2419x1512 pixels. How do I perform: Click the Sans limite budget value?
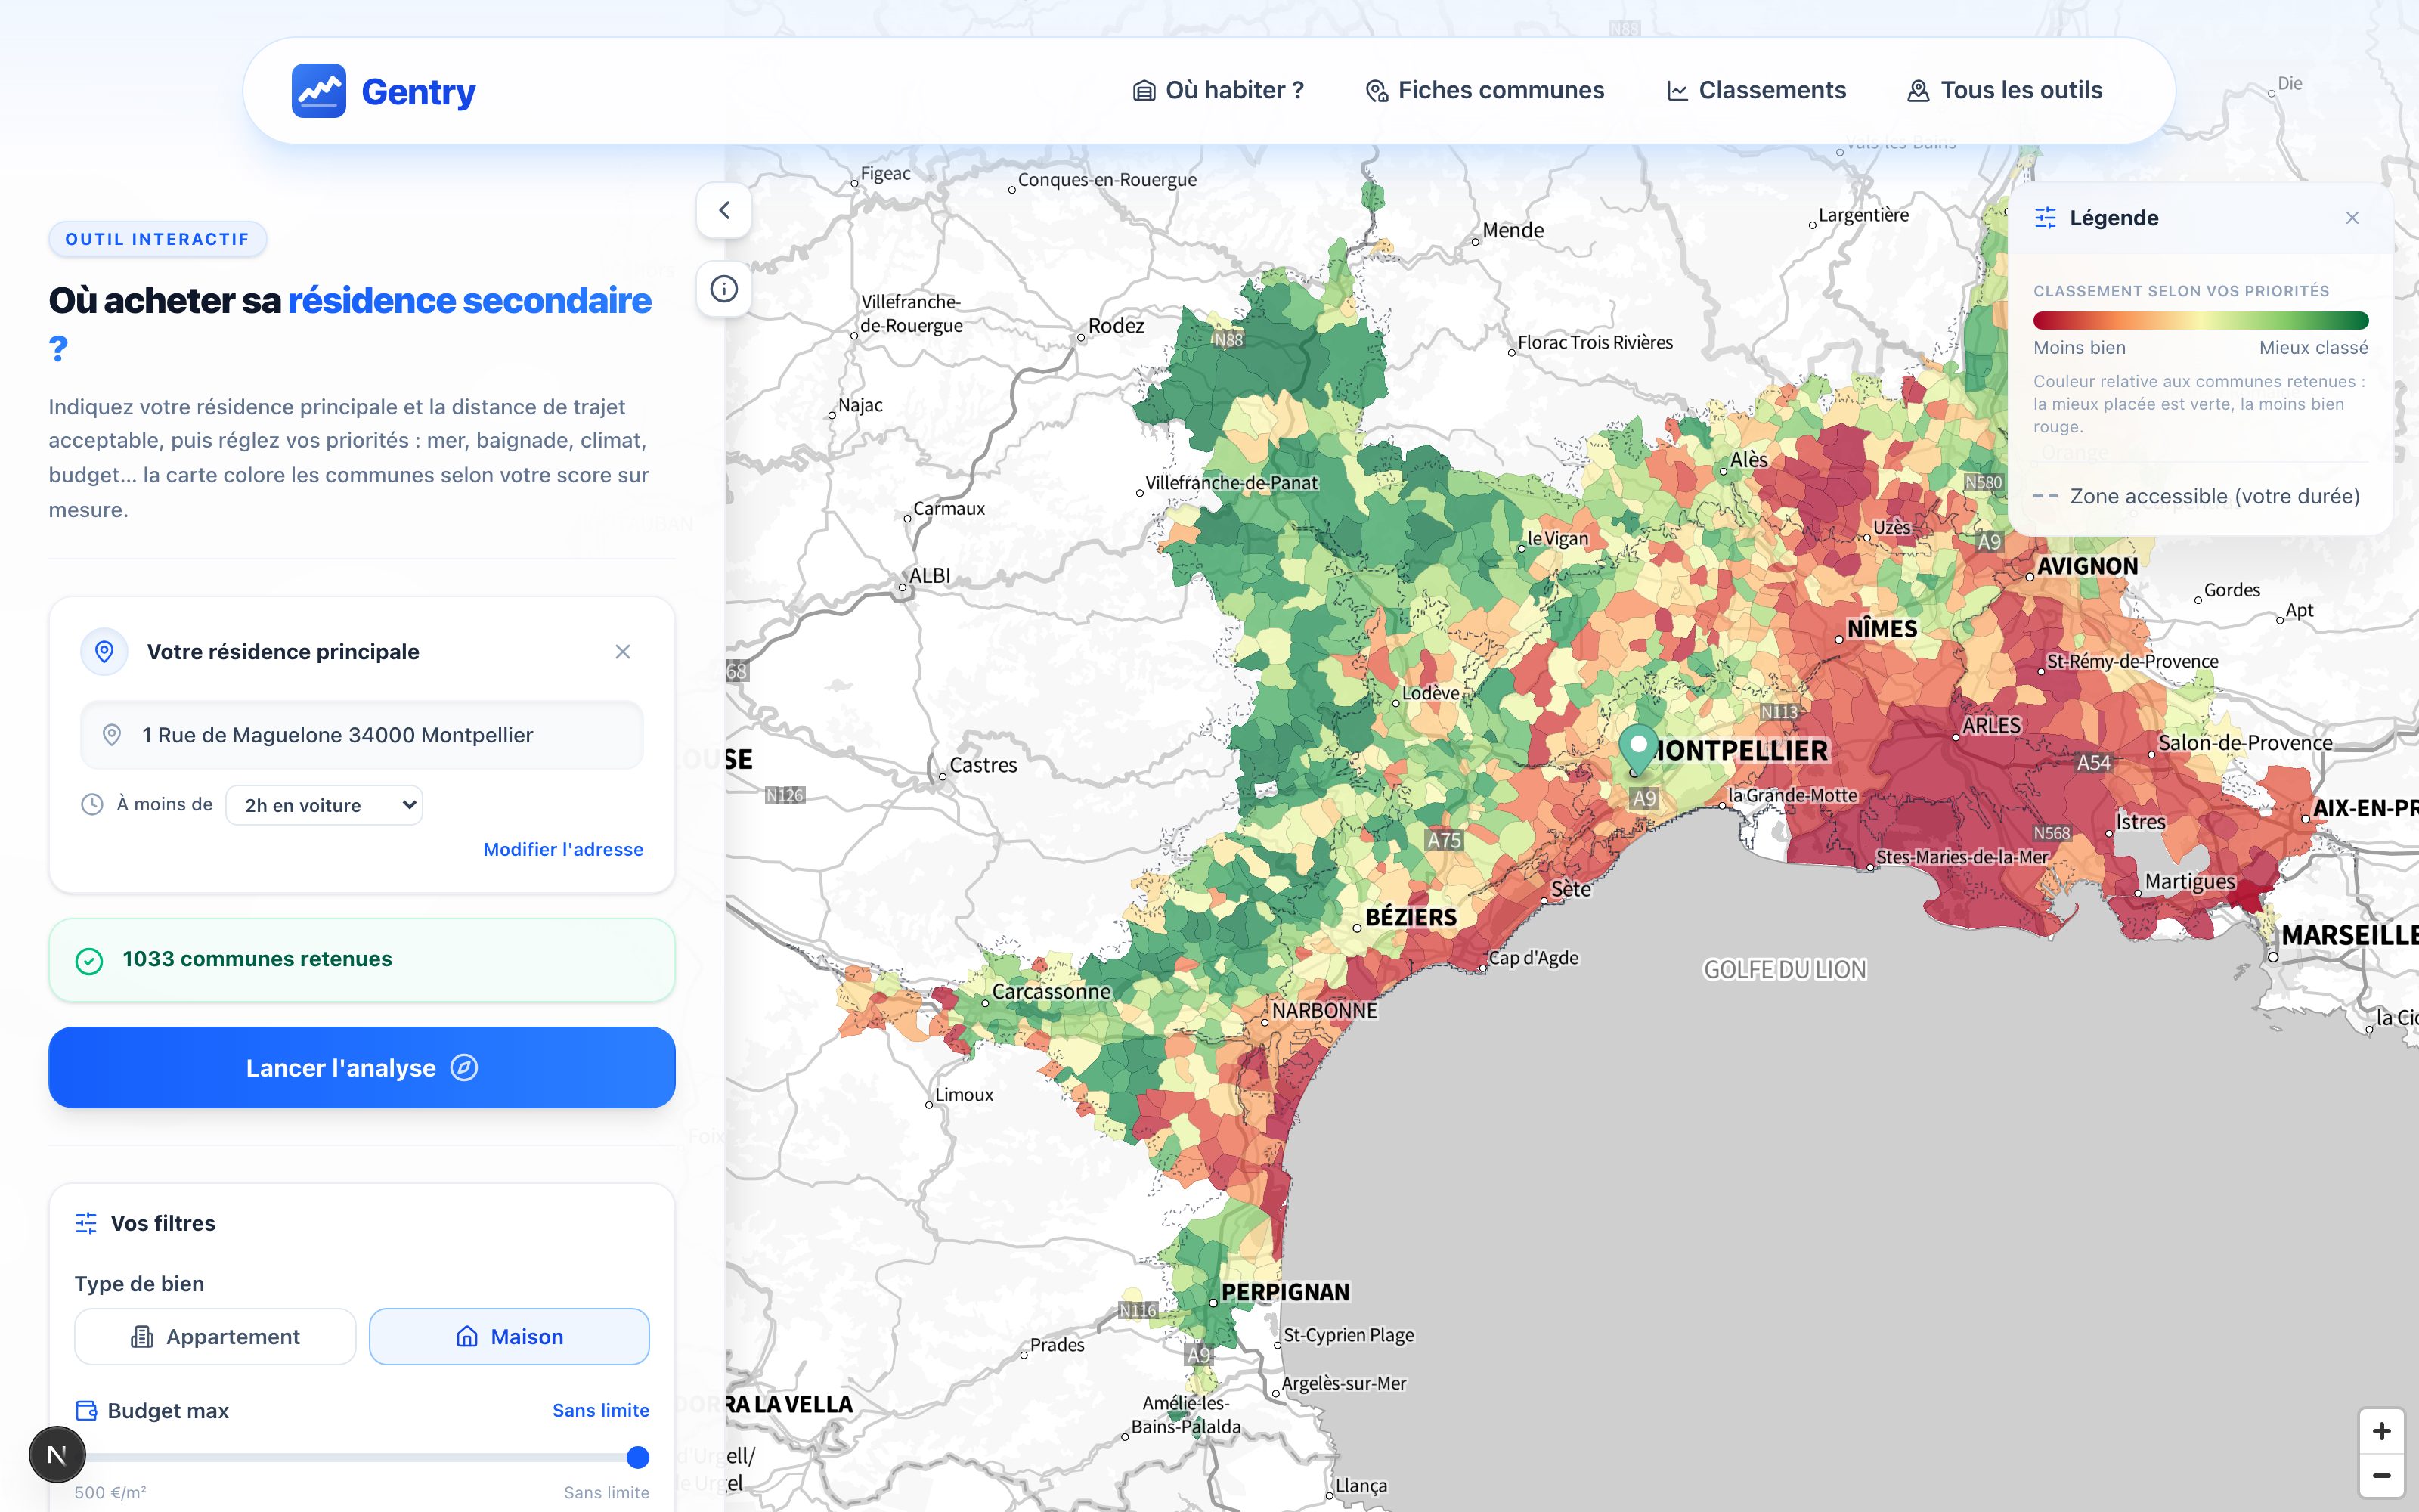tap(601, 1410)
